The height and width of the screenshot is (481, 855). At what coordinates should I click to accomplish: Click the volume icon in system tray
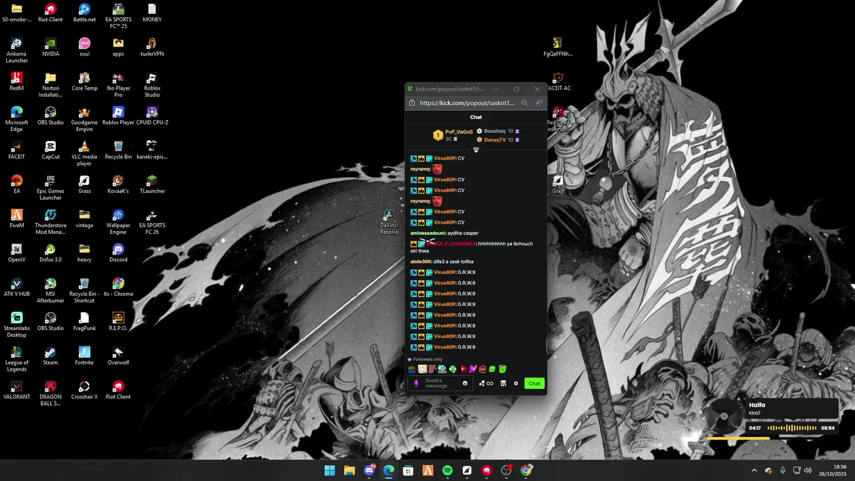coord(808,470)
